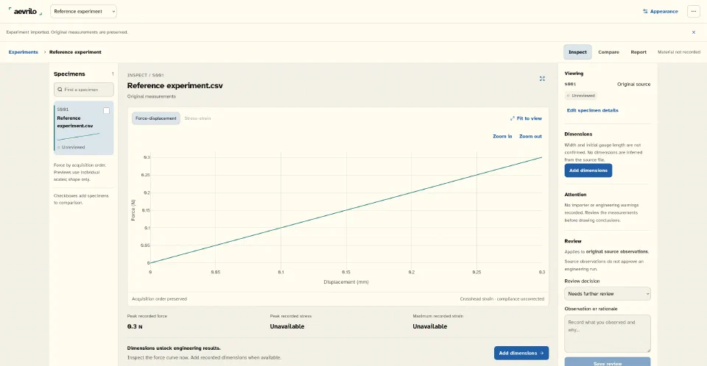Click the 'Reference experiment' breadcrumb text

point(75,52)
